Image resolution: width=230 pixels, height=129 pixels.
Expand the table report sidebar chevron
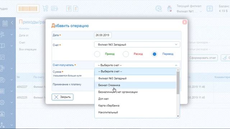tap(11, 91)
